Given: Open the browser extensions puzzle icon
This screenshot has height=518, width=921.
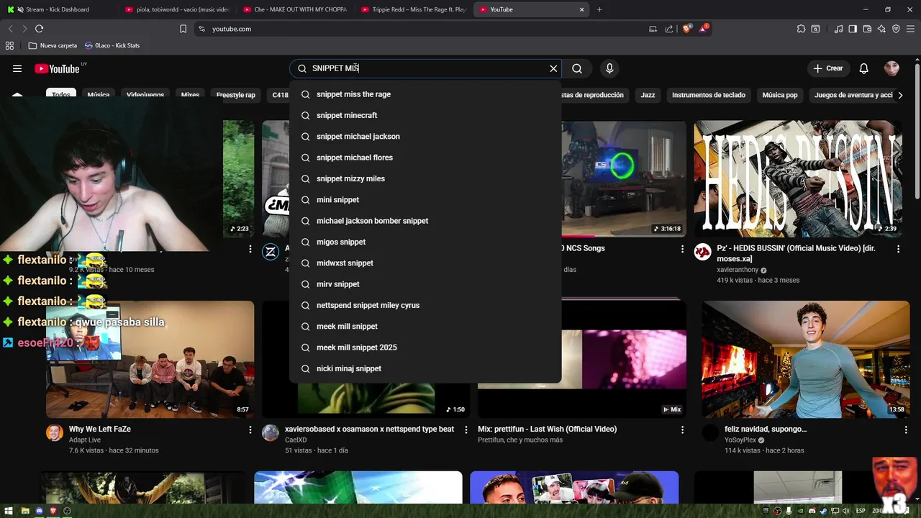Looking at the screenshot, I should (801, 29).
